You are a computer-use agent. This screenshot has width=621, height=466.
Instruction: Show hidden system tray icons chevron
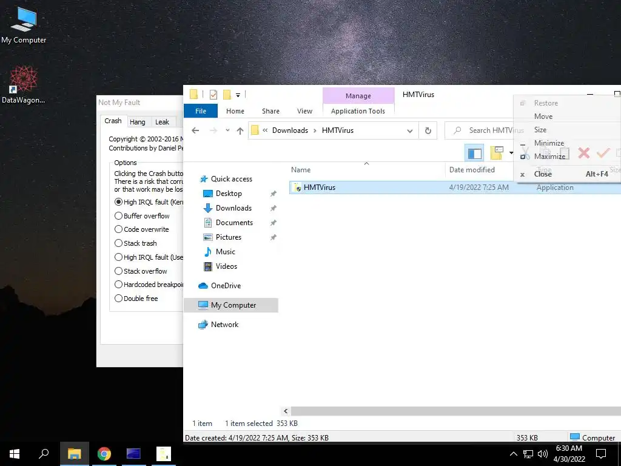point(513,454)
